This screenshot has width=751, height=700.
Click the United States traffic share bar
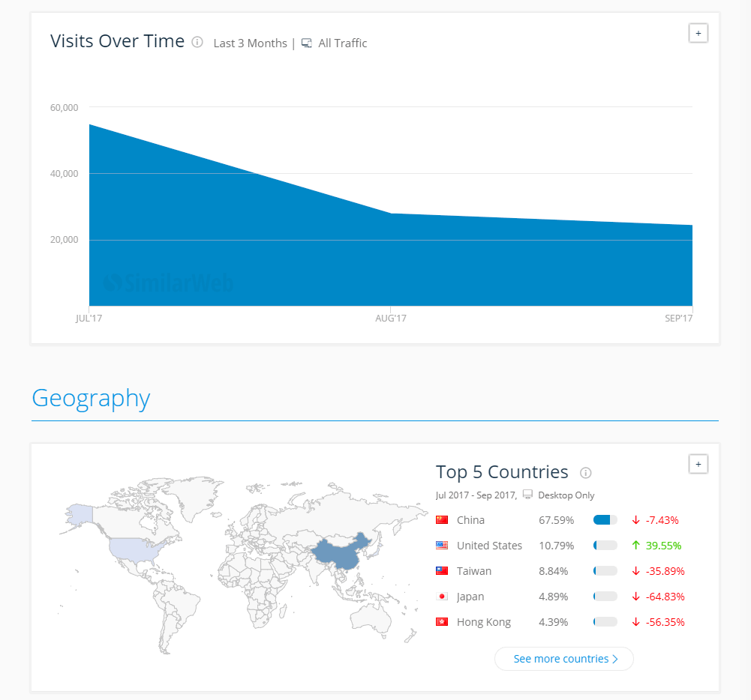(605, 546)
